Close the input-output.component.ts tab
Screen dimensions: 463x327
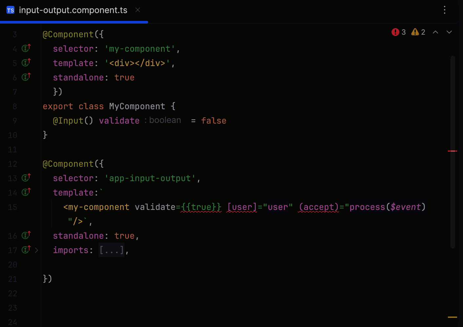(x=137, y=10)
